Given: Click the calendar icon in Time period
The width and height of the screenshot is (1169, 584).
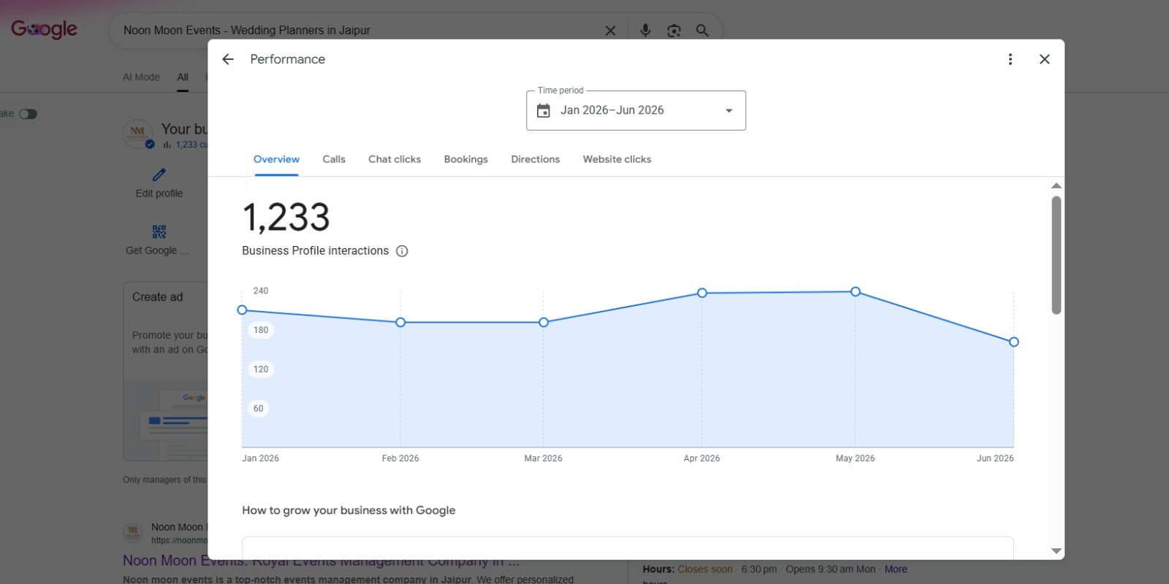Looking at the screenshot, I should (544, 110).
